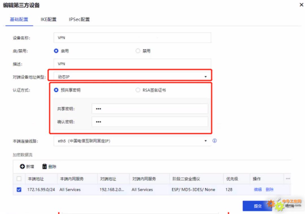Click the 确认密钥 password field
Viewport: 305px width, 214px height.
pyautogui.click(x=150, y=122)
